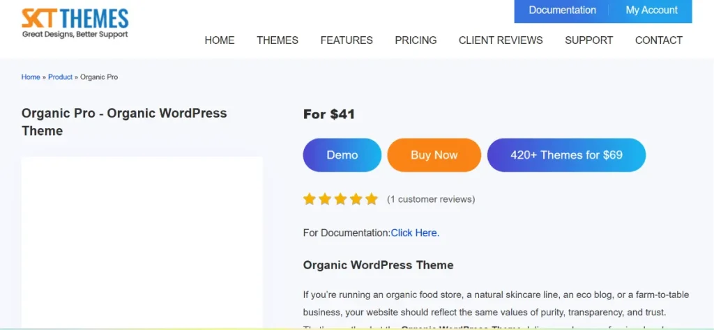Launch the Demo button
Screen dimensions: 714x330
(342, 155)
